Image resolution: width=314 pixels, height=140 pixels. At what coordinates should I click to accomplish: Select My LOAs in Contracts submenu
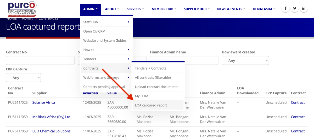tap(142, 96)
